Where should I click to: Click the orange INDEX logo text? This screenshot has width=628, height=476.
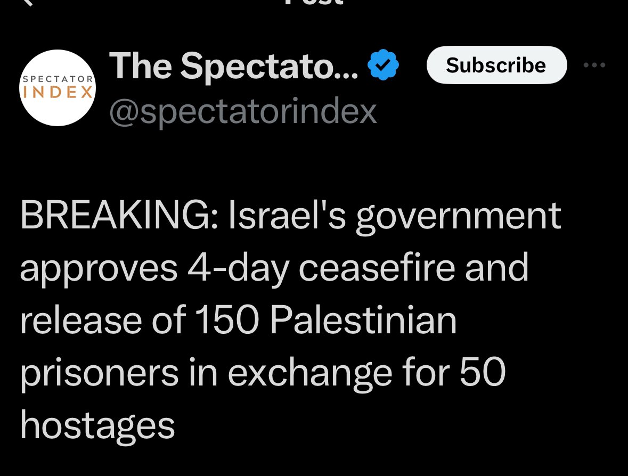(58, 93)
